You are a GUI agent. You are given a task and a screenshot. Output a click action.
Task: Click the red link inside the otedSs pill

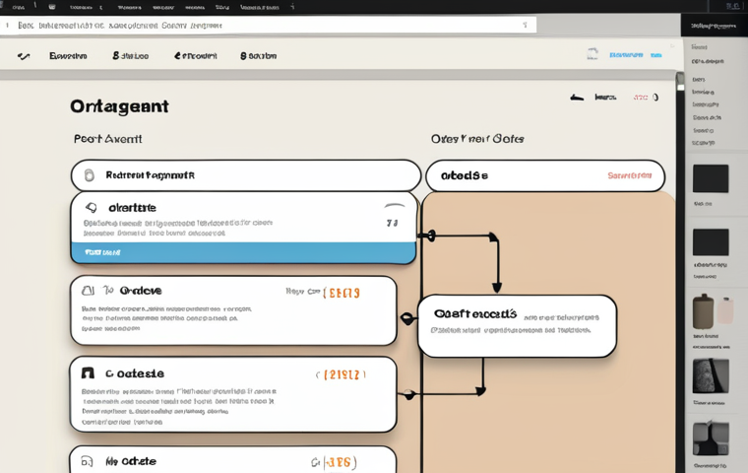point(629,175)
